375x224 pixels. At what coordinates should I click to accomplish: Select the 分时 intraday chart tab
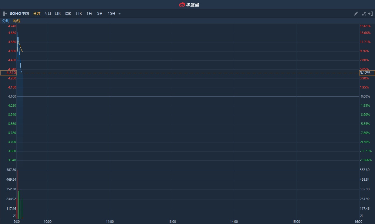37,14
